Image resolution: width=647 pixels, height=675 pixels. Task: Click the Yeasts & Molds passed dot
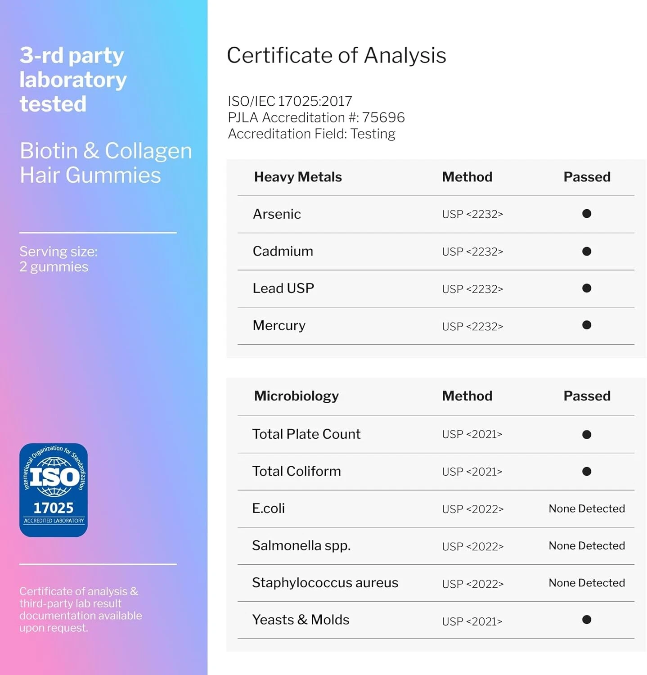pyautogui.click(x=586, y=620)
